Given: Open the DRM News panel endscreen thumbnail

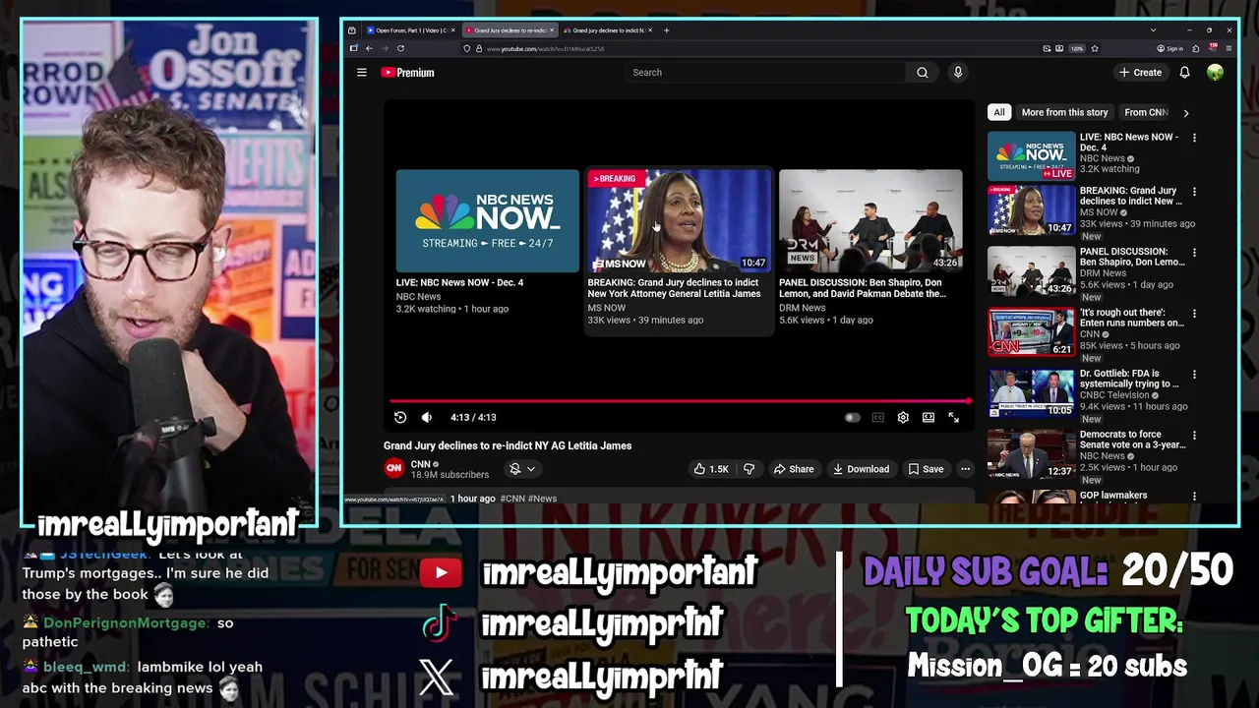Looking at the screenshot, I should tap(870, 220).
